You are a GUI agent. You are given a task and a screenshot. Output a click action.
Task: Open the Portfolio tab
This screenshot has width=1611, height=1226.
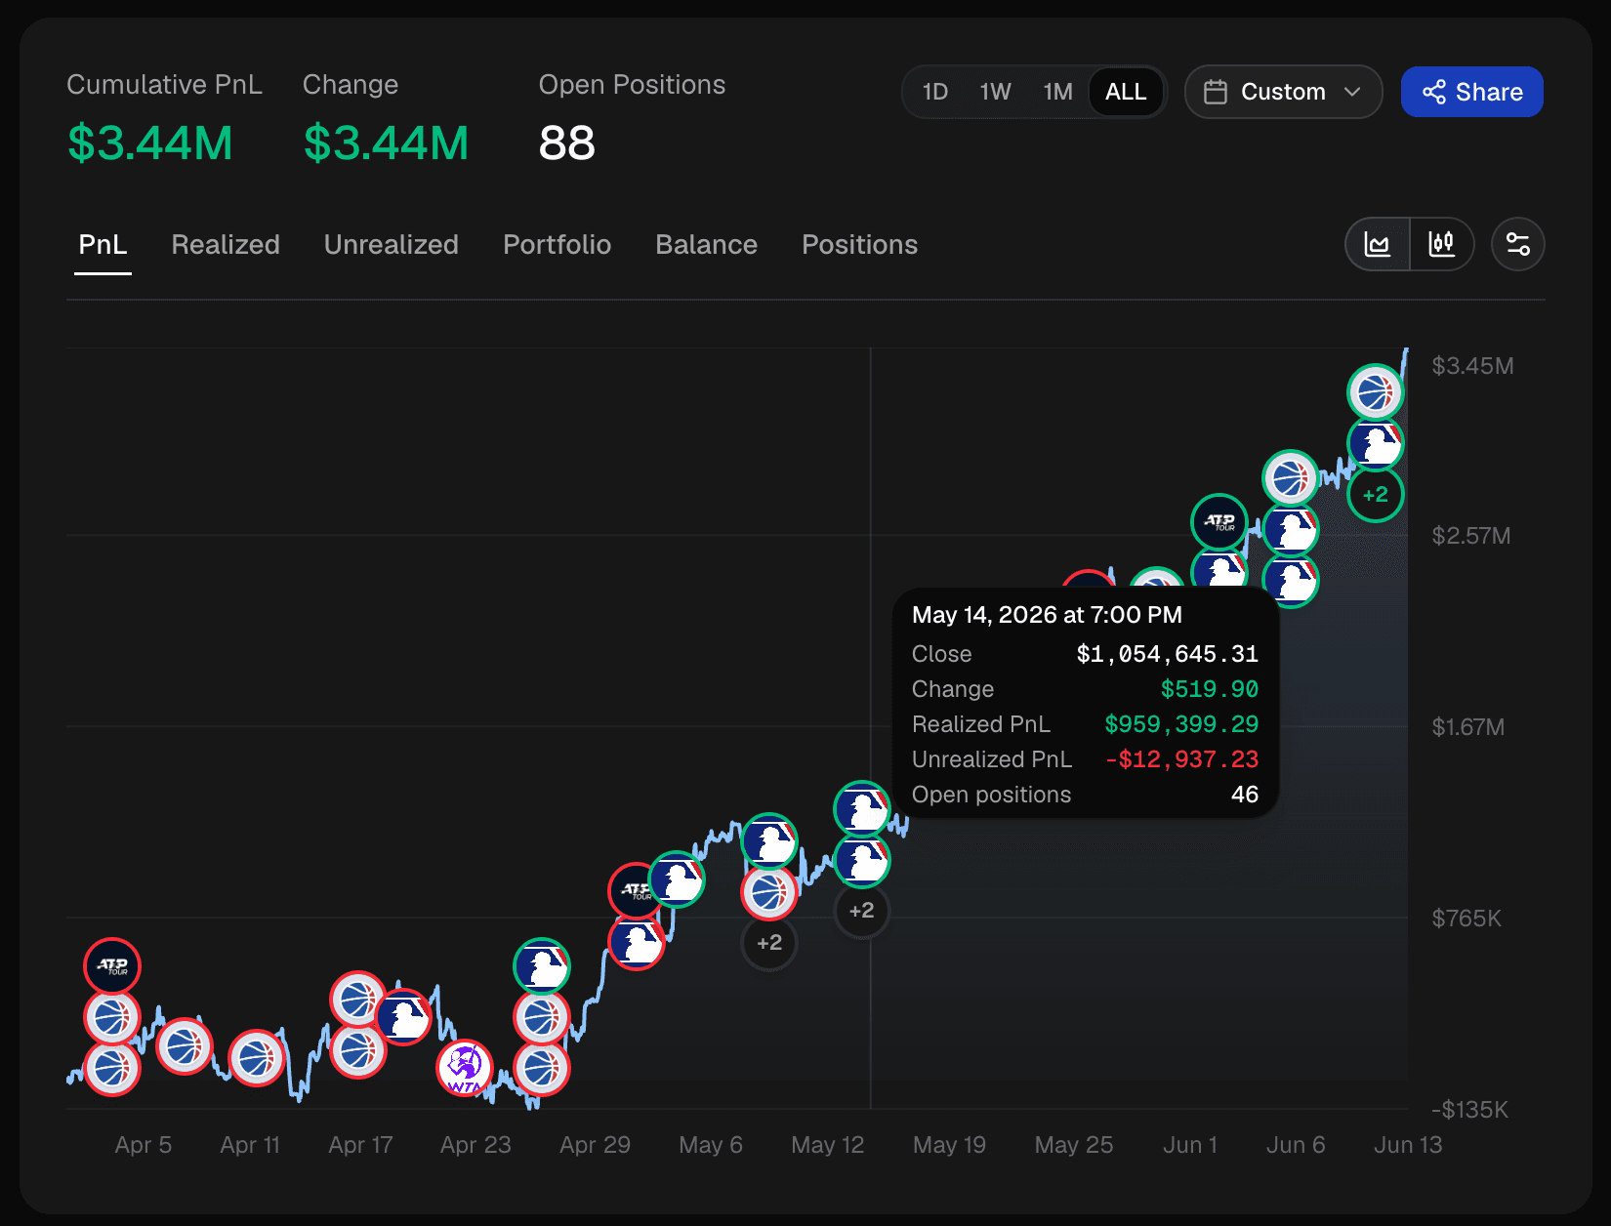(557, 245)
